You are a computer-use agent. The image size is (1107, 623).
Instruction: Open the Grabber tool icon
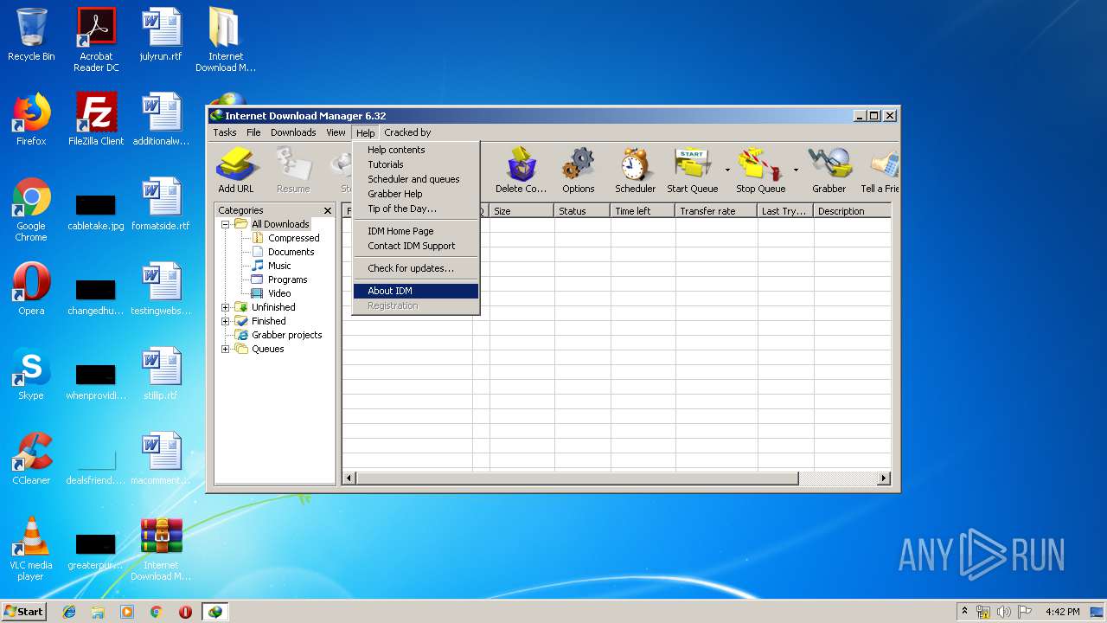click(x=829, y=170)
